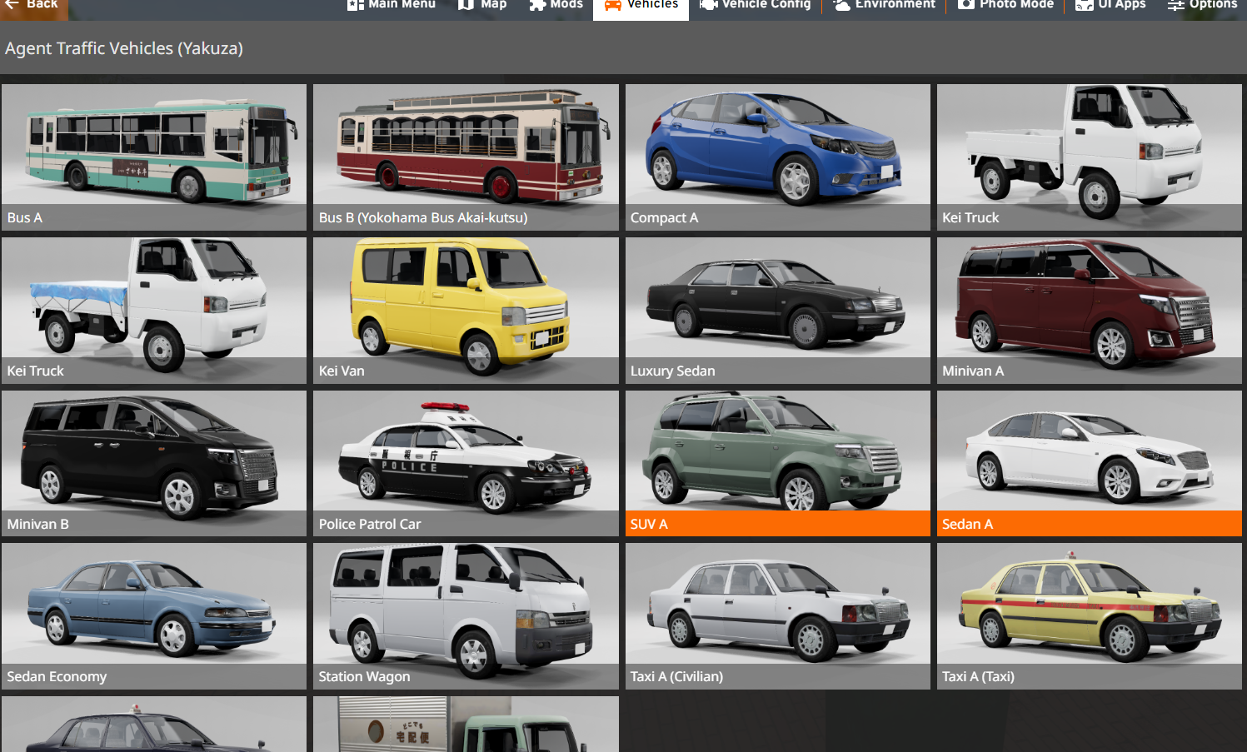Click the Options sliders icon
Image resolution: width=1247 pixels, height=752 pixels.
pos(1175,5)
